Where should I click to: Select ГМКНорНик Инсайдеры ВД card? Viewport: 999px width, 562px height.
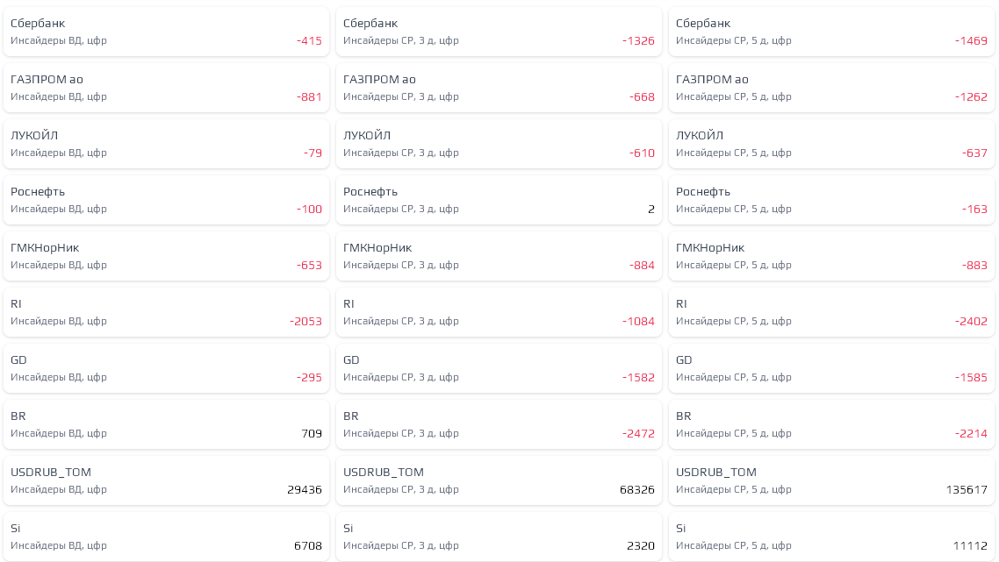[x=166, y=256]
